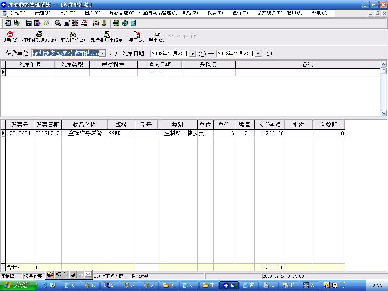This screenshot has height=291, width=388.
Task: Open the 入库(R) menu
Action: [67, 13]
